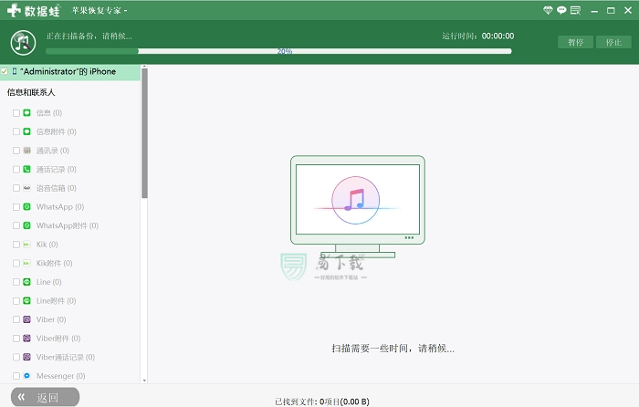This screenshot has height=407, width=639.
Task: Click the Line app icon
Action: pyautogui.click(x=27, y=283)
